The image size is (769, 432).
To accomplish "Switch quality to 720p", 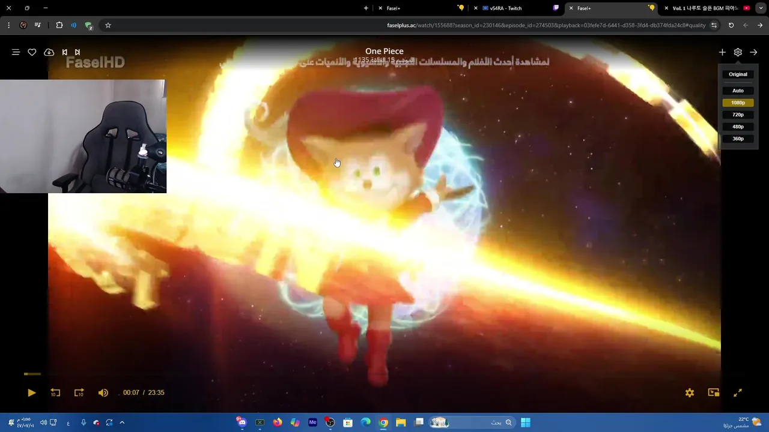I will (738, 115).
